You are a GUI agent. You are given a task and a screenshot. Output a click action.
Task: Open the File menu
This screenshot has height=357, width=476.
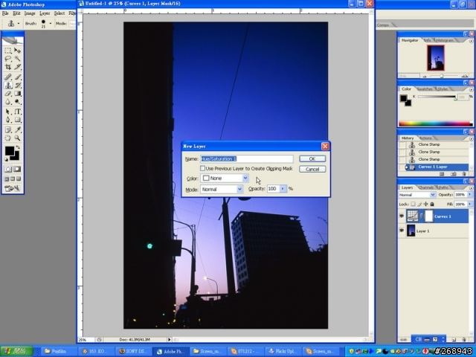coord(5,13)
